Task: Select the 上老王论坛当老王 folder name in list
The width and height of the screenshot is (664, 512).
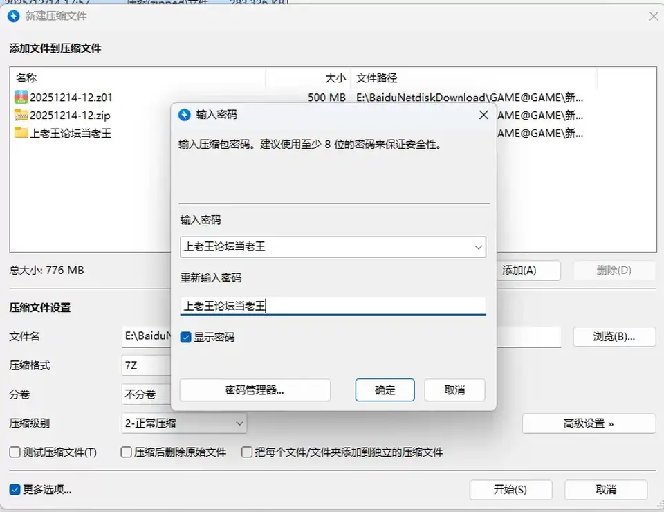Action: [71, 133]
